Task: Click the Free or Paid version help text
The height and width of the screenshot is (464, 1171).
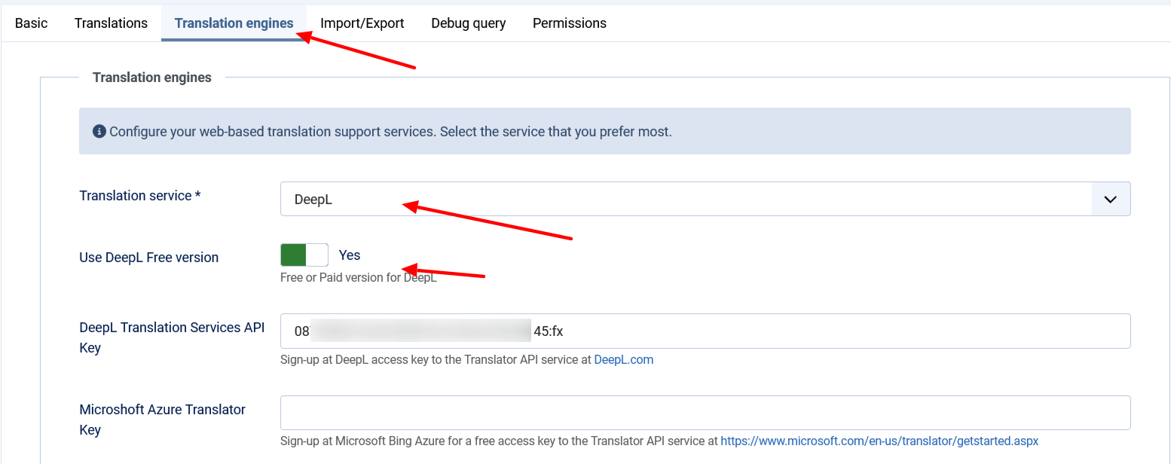Action: coord(359,277)
